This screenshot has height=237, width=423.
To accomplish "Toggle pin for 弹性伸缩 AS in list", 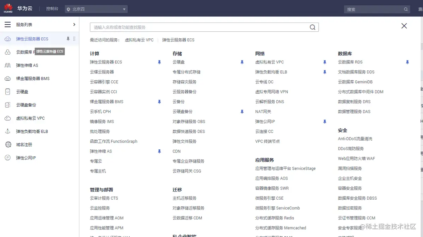I will (x=159, y=151).
